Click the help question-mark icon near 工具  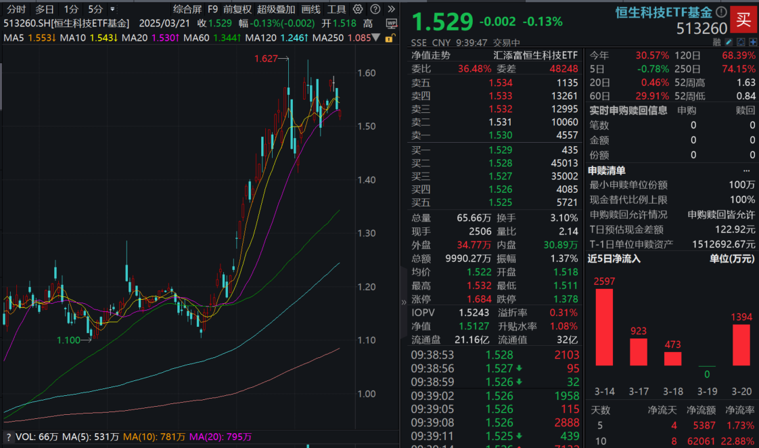[x=375, y=10]
